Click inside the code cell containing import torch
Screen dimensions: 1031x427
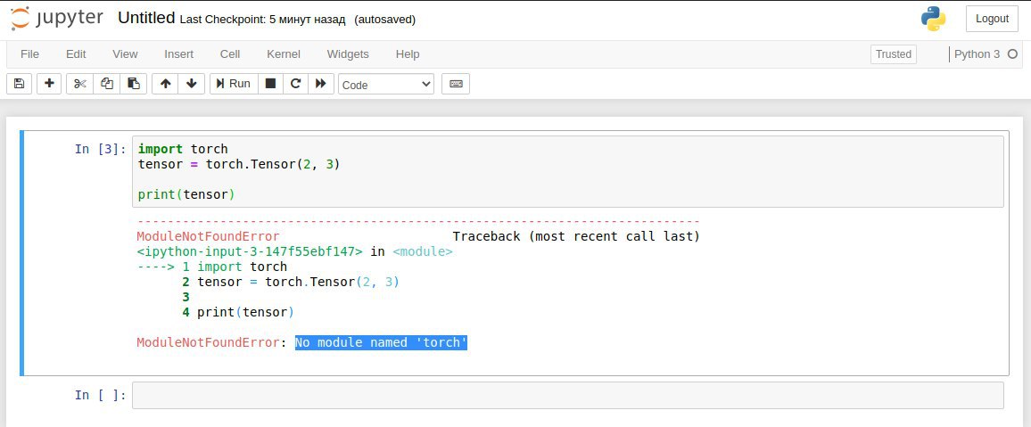click(x=568, y=171)
